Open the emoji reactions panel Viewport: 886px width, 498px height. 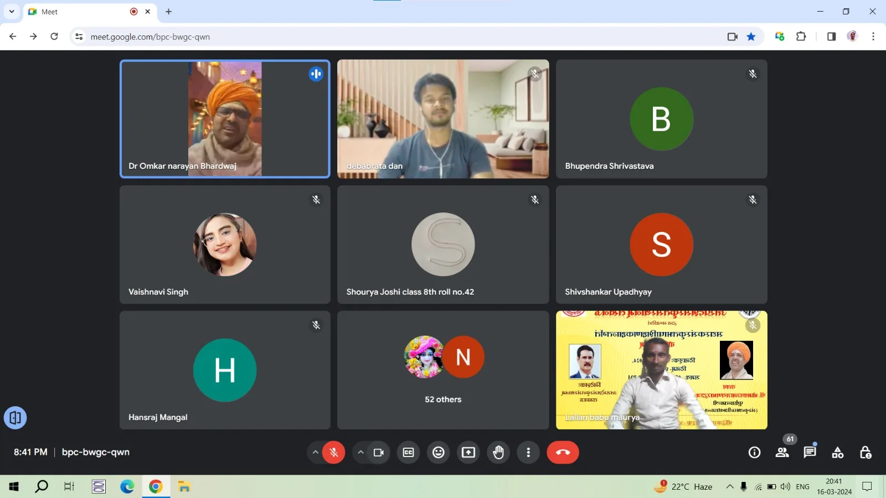click(x=439, y=453)
